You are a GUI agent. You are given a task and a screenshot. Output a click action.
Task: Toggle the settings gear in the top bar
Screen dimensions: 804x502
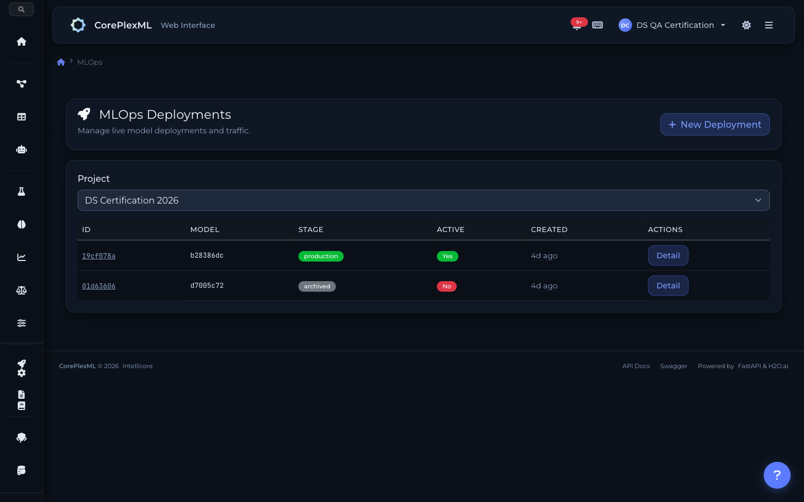click(x=746, y=25)
